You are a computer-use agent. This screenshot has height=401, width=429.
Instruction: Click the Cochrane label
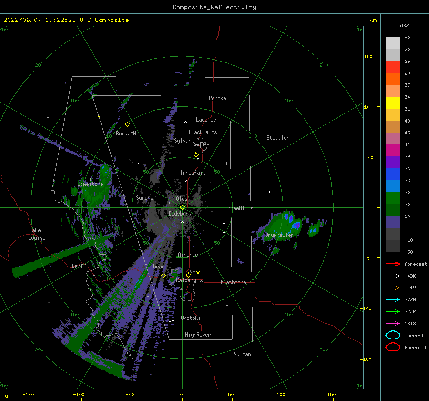[x=156, y=267]
